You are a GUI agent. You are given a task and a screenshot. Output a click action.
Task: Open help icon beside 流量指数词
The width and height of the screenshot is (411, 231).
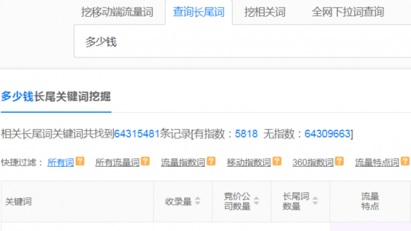click(211, 161)
